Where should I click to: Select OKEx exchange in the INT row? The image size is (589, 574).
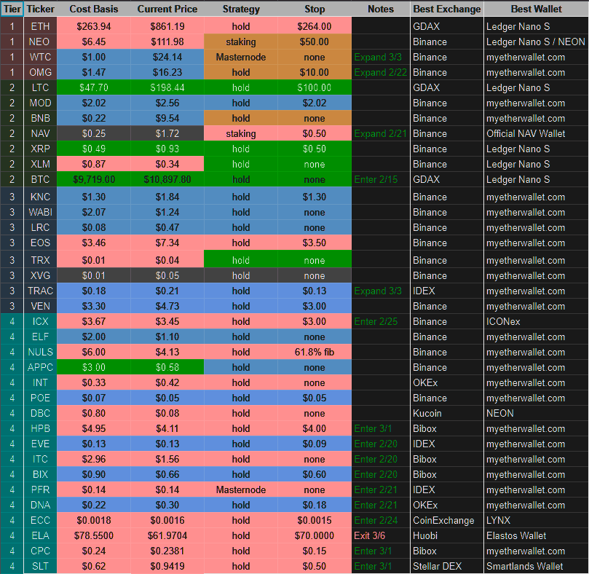[447, 382]
